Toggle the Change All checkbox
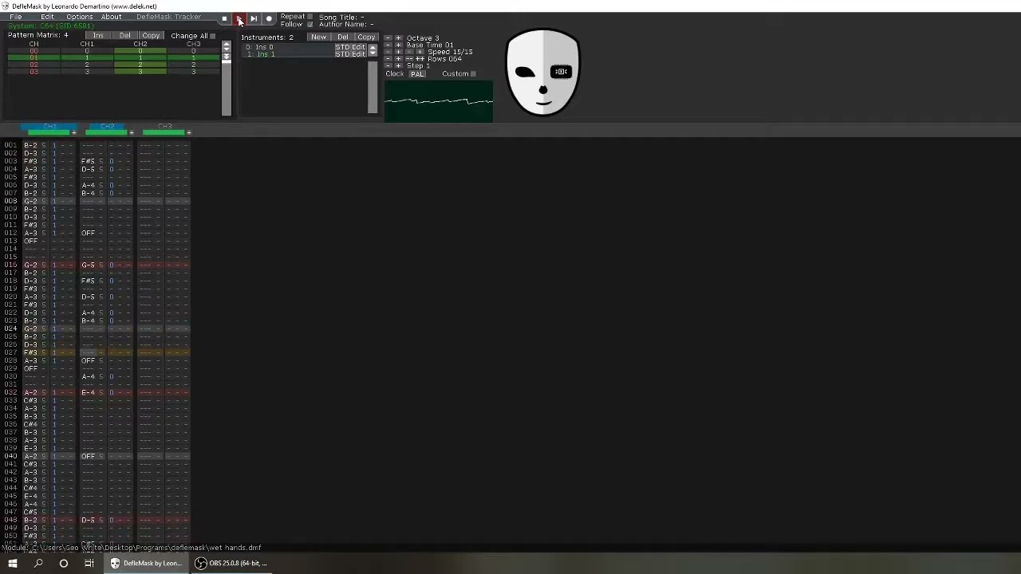 [x=213, y=36]
